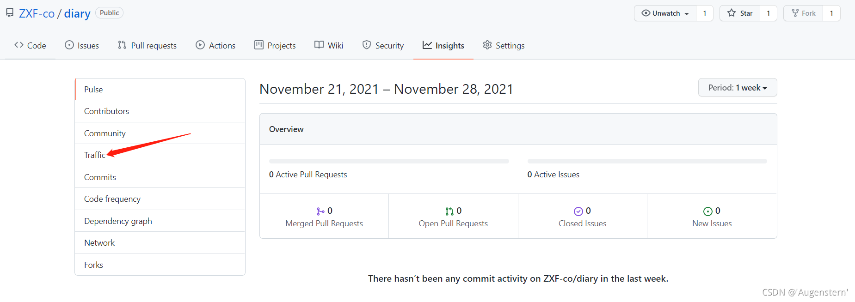Open the Actions tab
The width and height of the screenshot is (855, 302).
coord(215,45)
